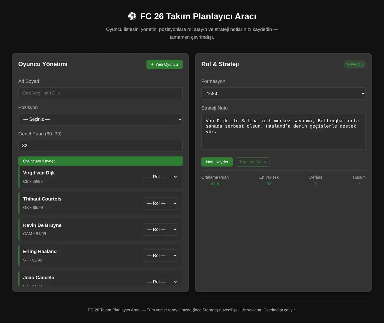The width and height of the screenshot is (384, 323).
Task: Select the João Cancelo player name
Action: [39, 278]
